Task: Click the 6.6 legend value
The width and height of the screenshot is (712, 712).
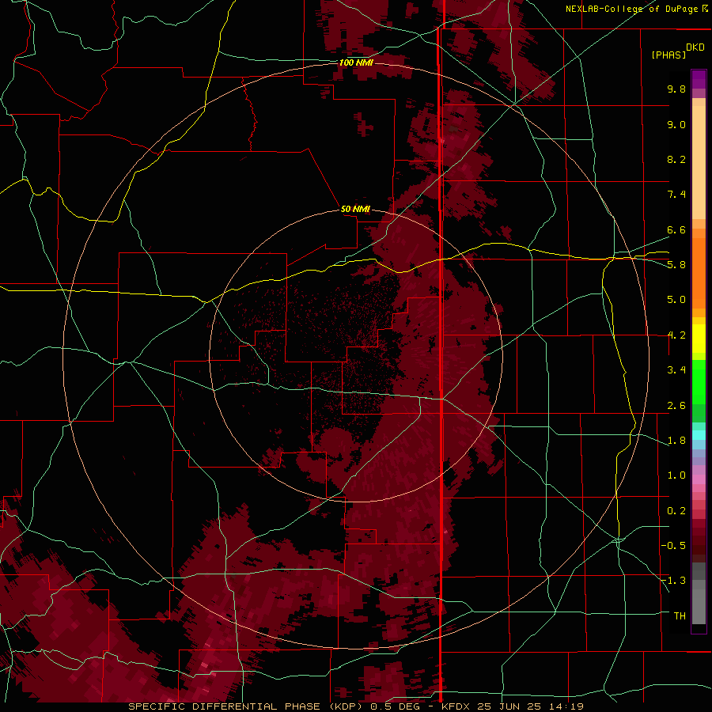Action: click(x=676, y=229)
